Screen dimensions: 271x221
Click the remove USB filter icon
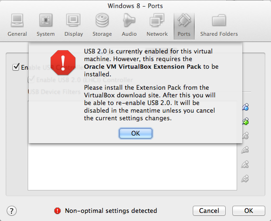click(245, 150)
